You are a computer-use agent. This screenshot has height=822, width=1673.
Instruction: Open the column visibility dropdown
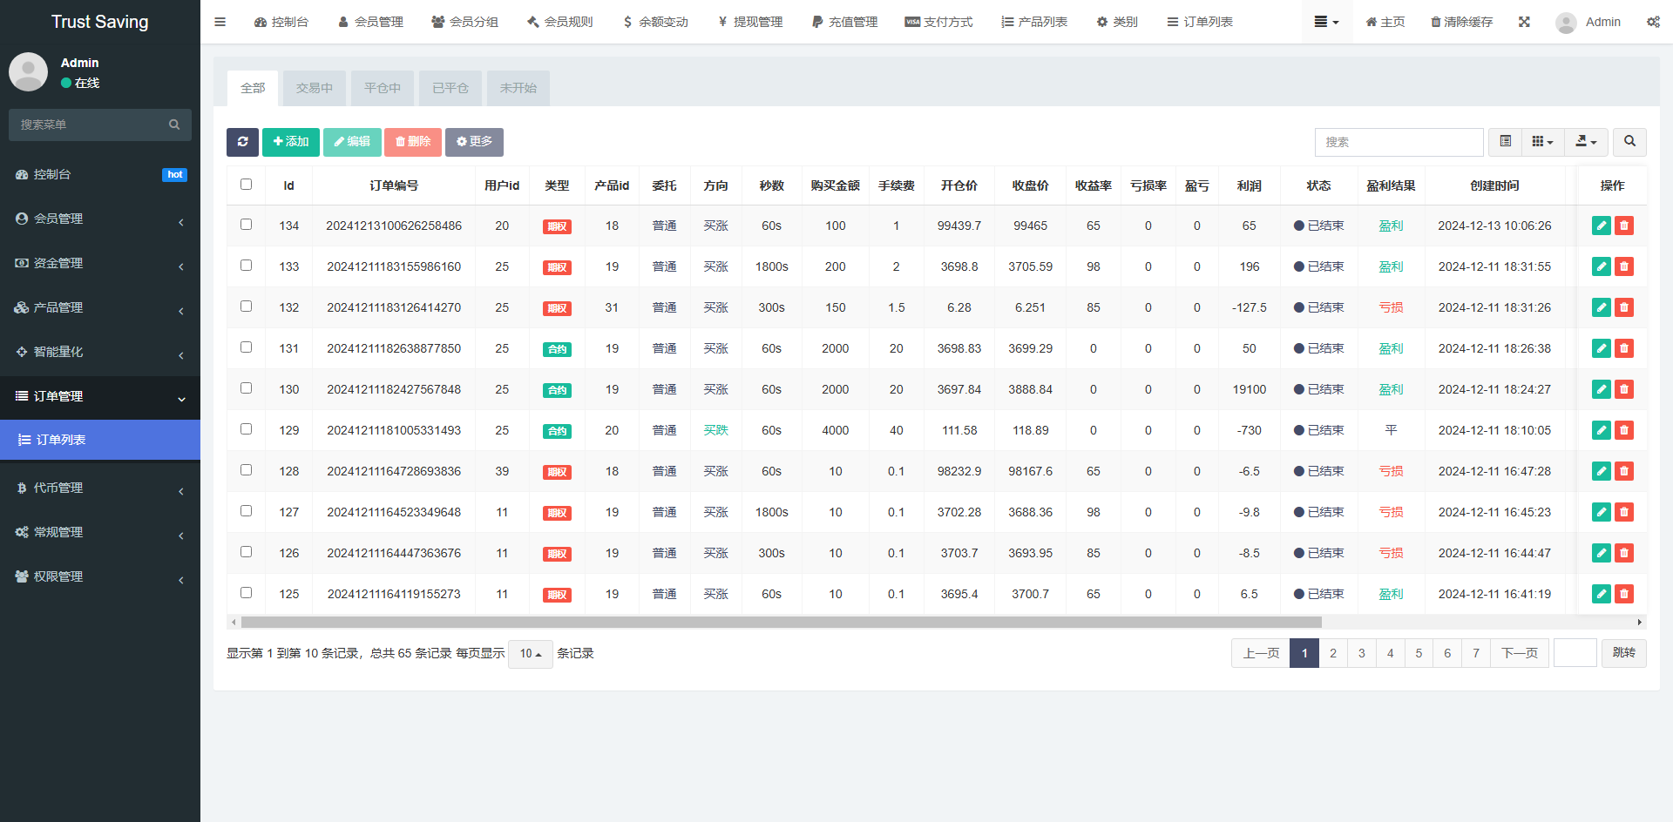pyautogui.click(x=1542, y=142)
